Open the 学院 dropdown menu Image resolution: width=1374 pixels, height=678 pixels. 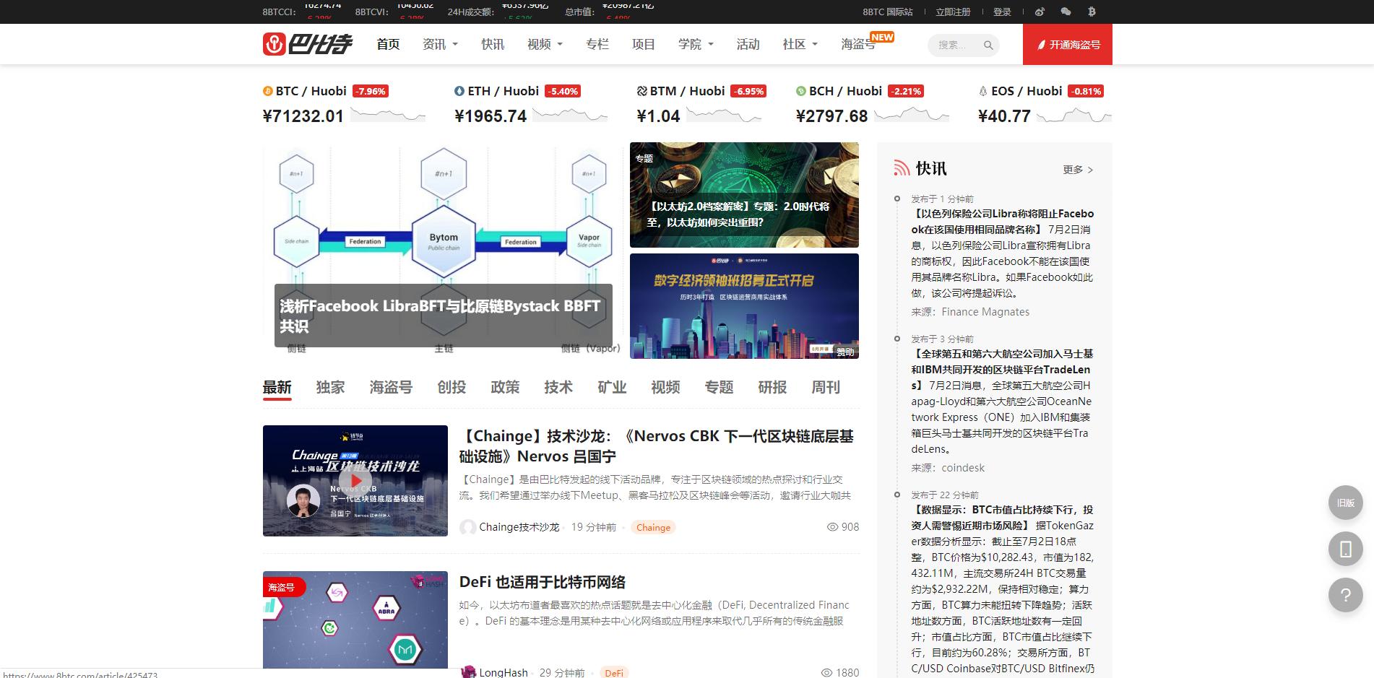[694, 44]
